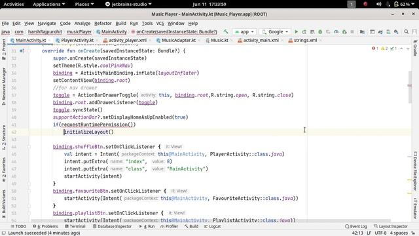
Task: Switch to activity_player.xml tab
Action: click(128, 40)
